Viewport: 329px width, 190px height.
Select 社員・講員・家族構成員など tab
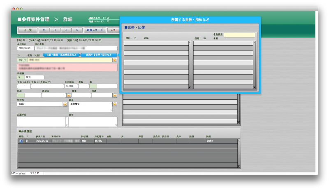click(x=61, y=55)
